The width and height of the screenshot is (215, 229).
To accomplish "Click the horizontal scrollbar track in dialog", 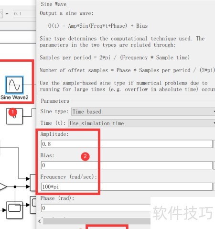I will tap(97, 221).
